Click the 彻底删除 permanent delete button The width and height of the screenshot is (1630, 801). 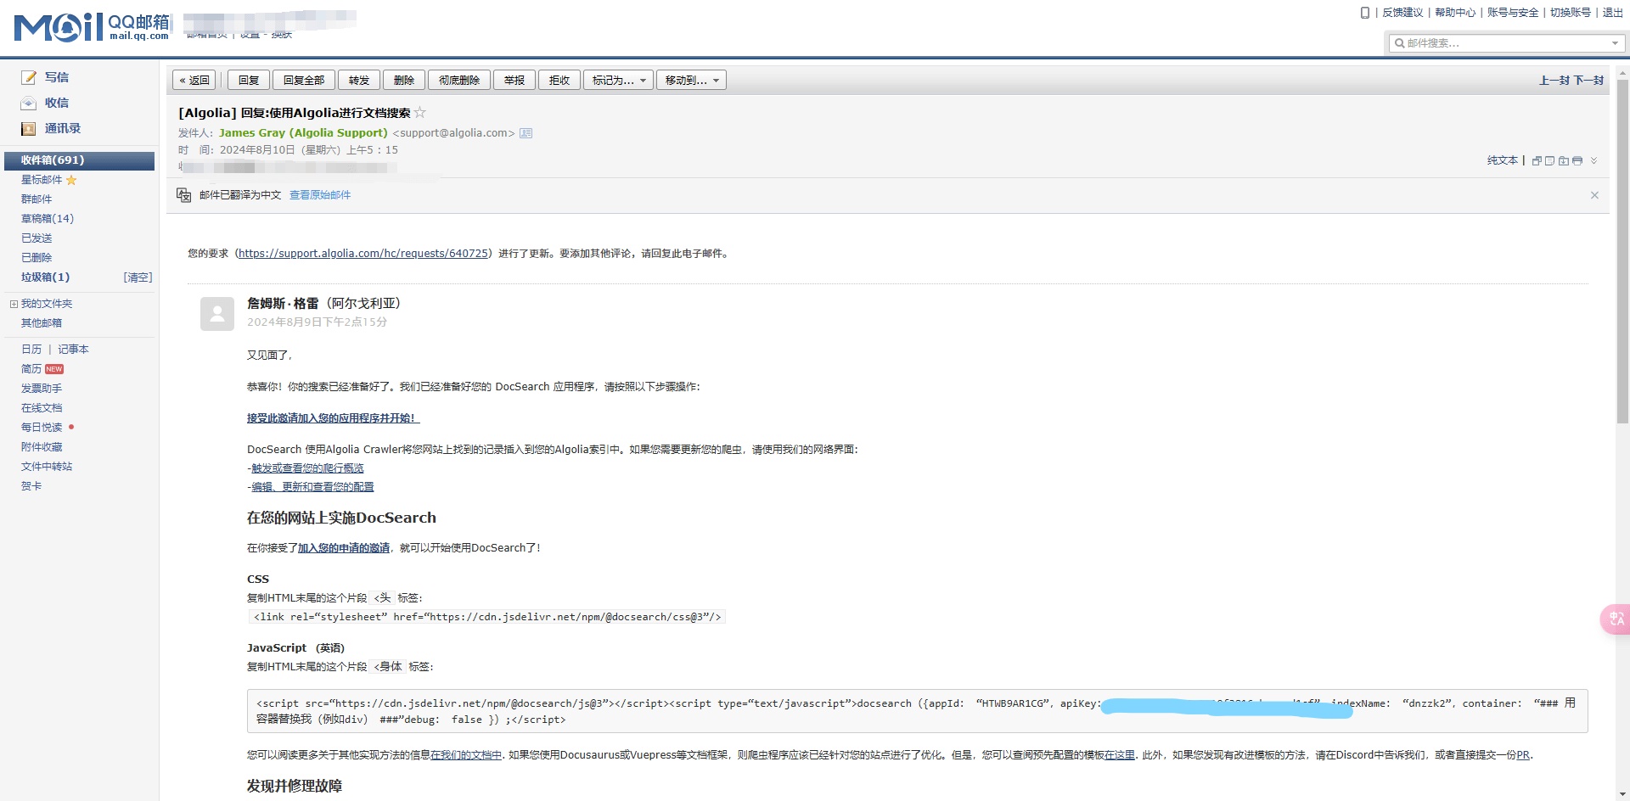pyautogui.click(x=459, y=81)
